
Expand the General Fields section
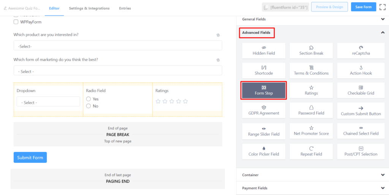(x=312, y=19)
